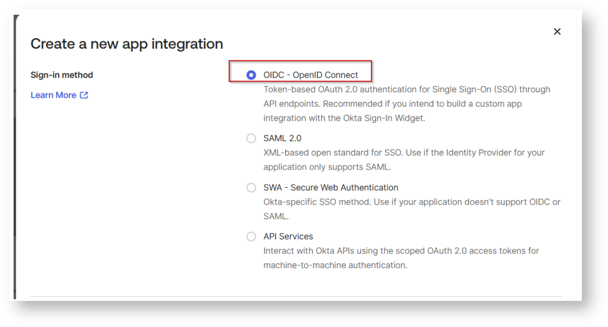Screen dimensions: 608x327
Task: Open the Learn More link
Action: tap(53, 95)
